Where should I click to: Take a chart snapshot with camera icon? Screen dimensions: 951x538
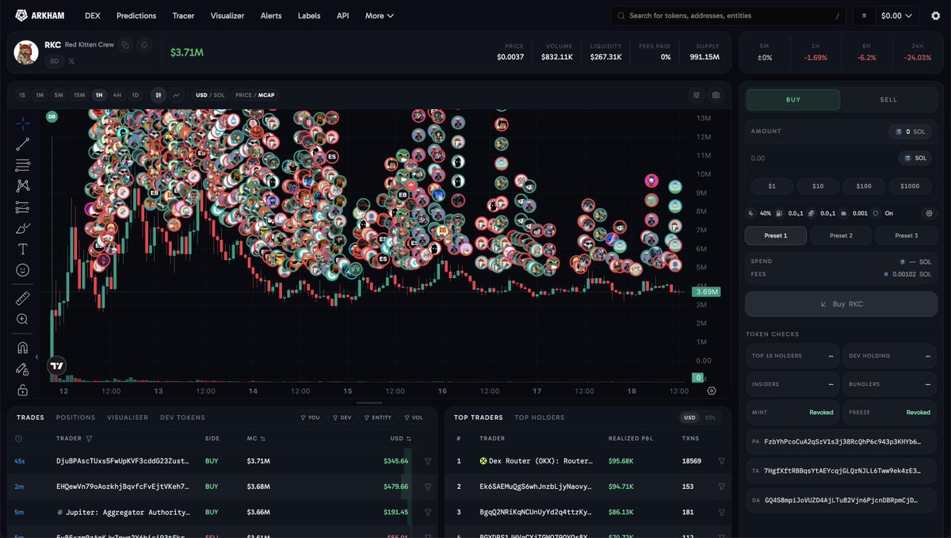click(716, 95)
